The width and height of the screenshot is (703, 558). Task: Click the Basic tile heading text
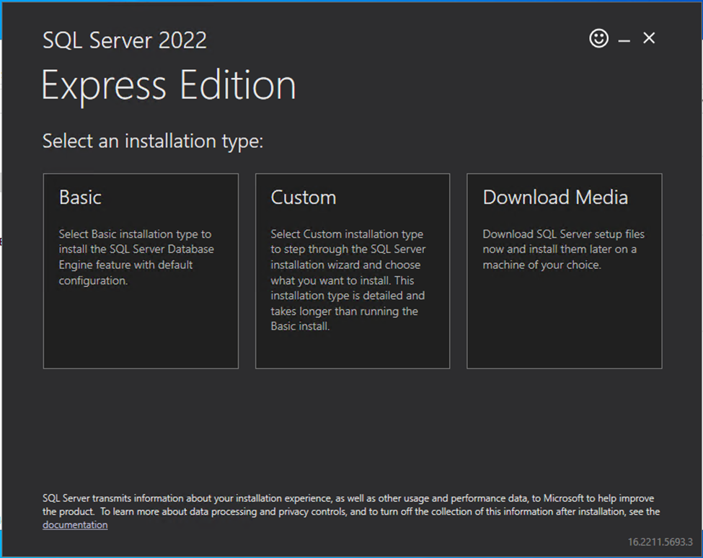tap(80, 198)
